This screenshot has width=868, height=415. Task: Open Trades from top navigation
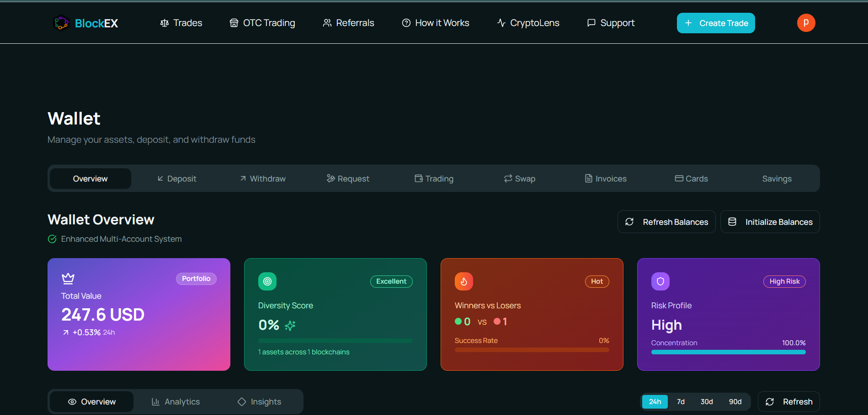pos(181,23)
